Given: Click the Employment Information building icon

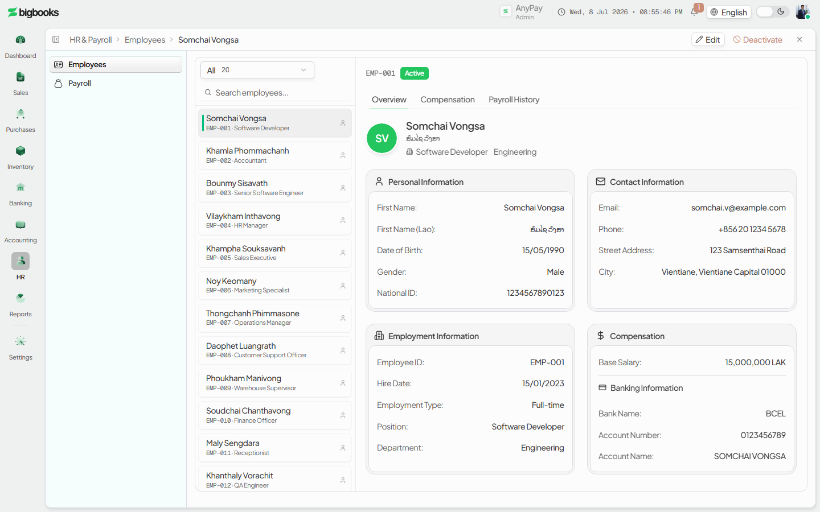Looking at the screenshot, I should point(379,336).
